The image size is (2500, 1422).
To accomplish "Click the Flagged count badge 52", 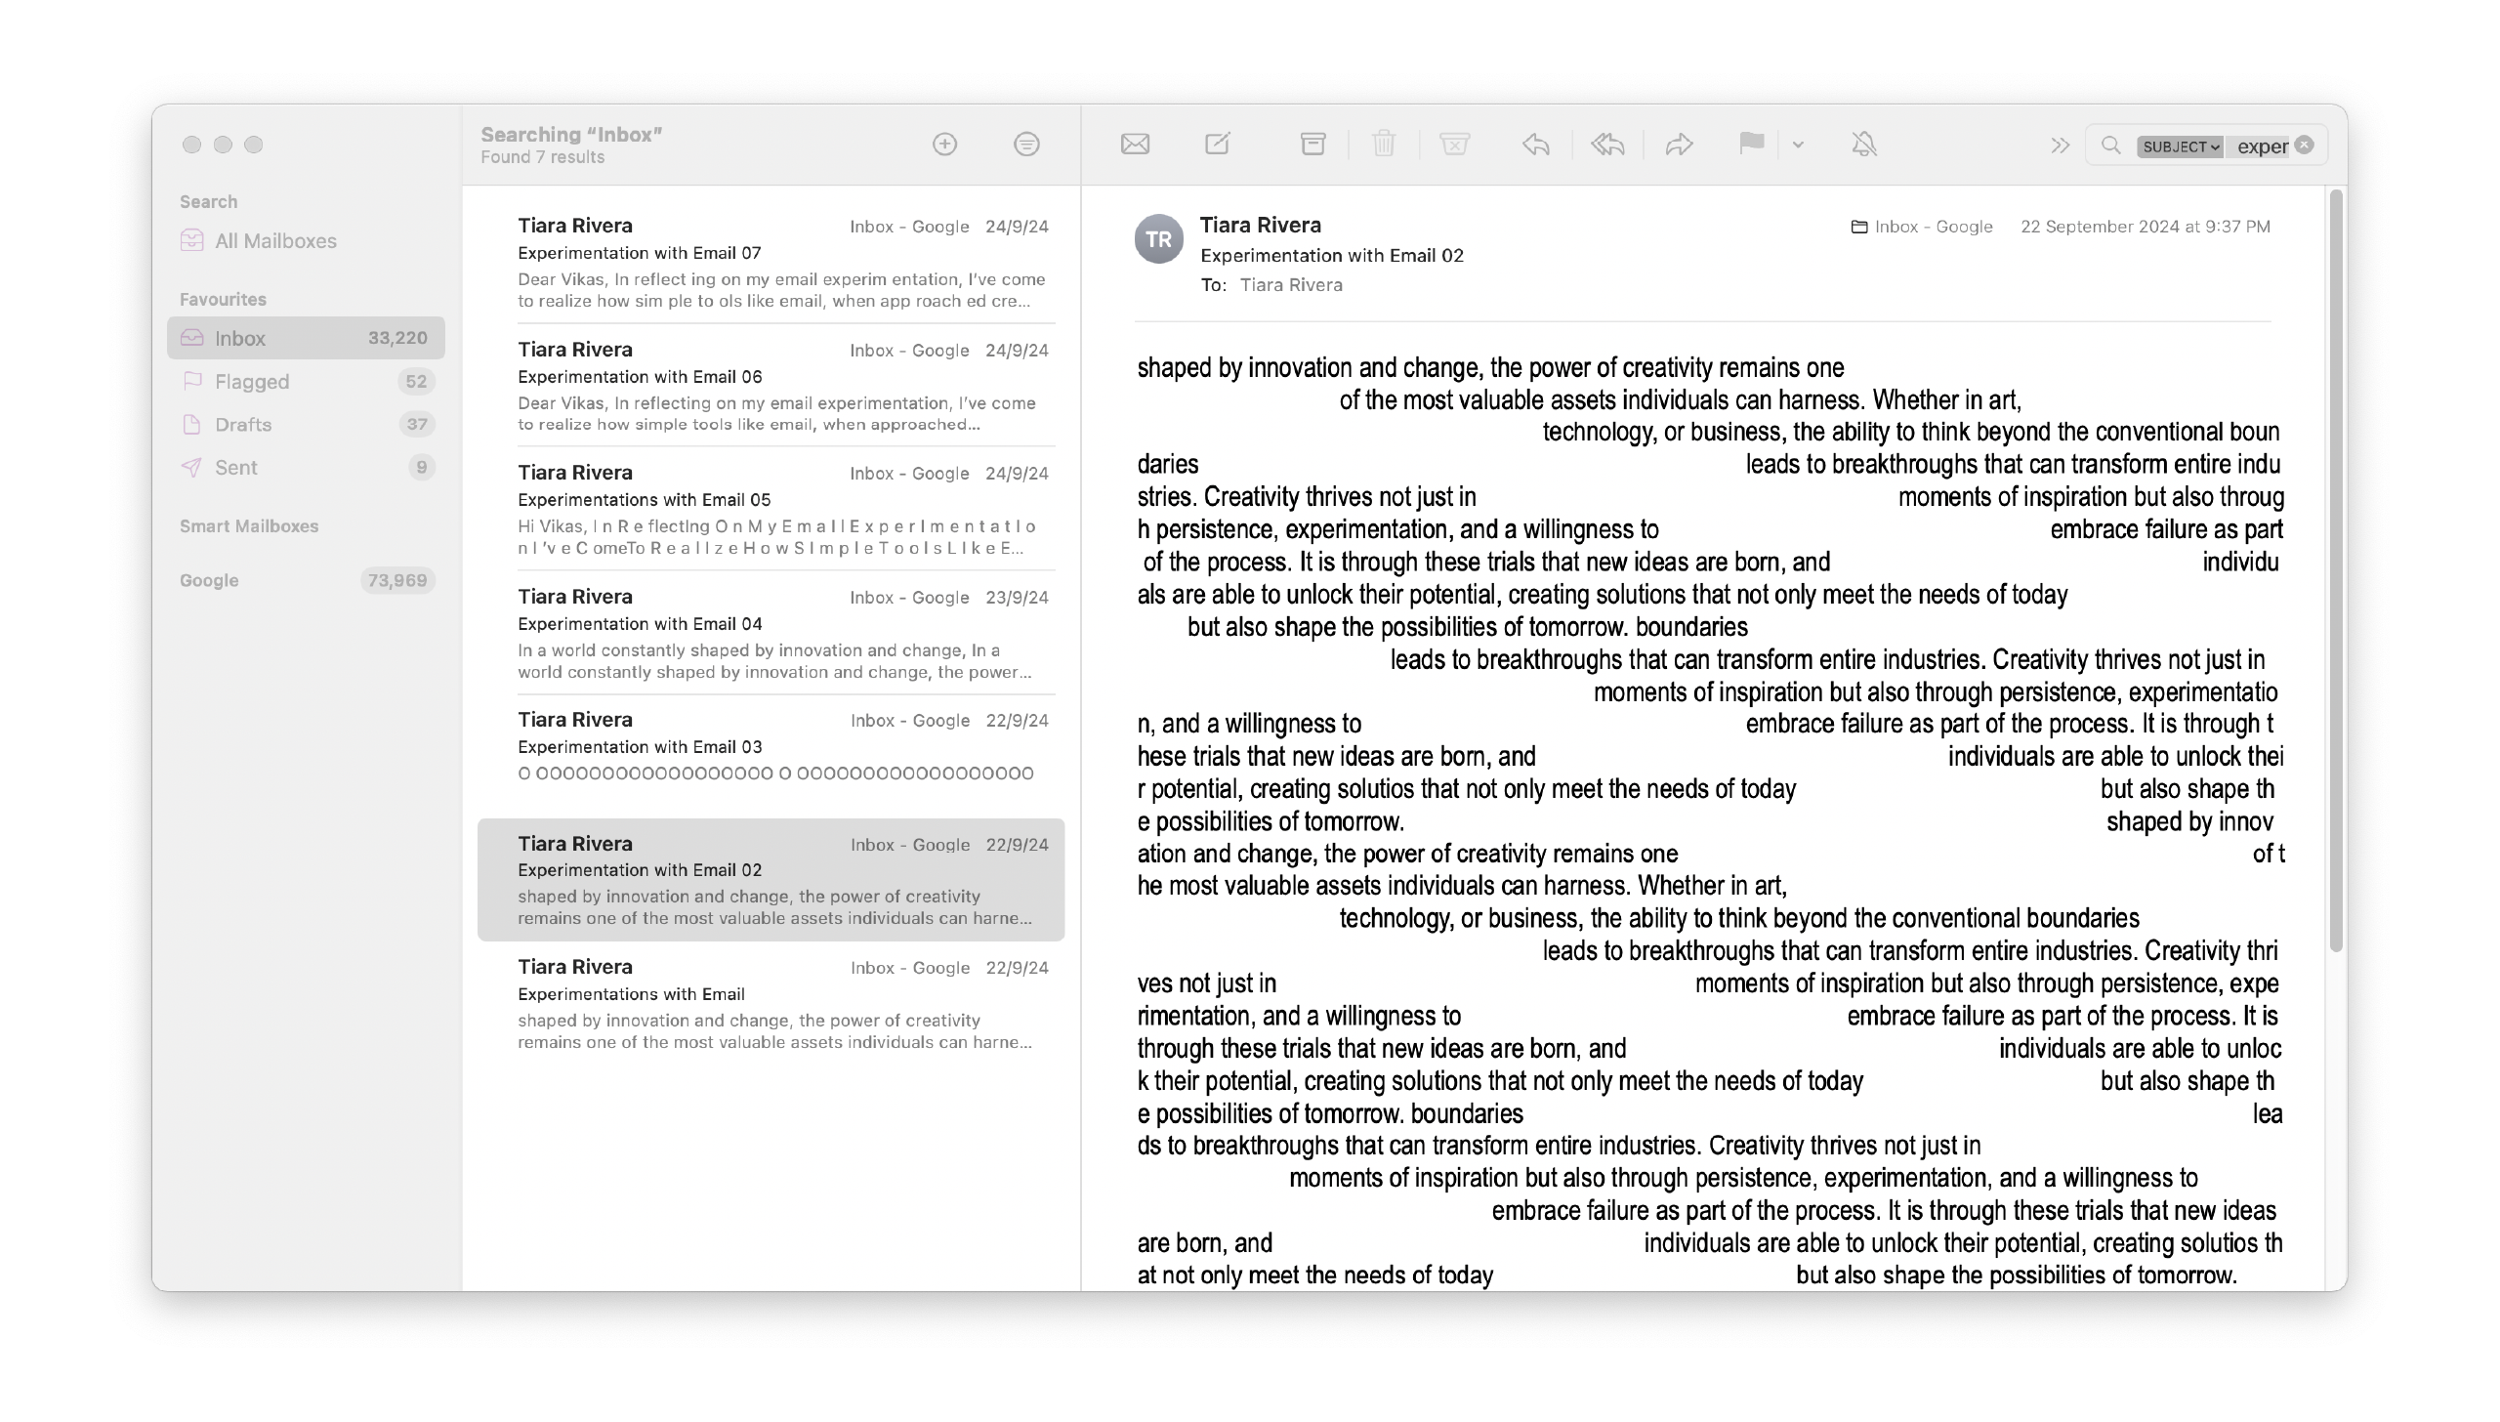I will coord(417,381).
